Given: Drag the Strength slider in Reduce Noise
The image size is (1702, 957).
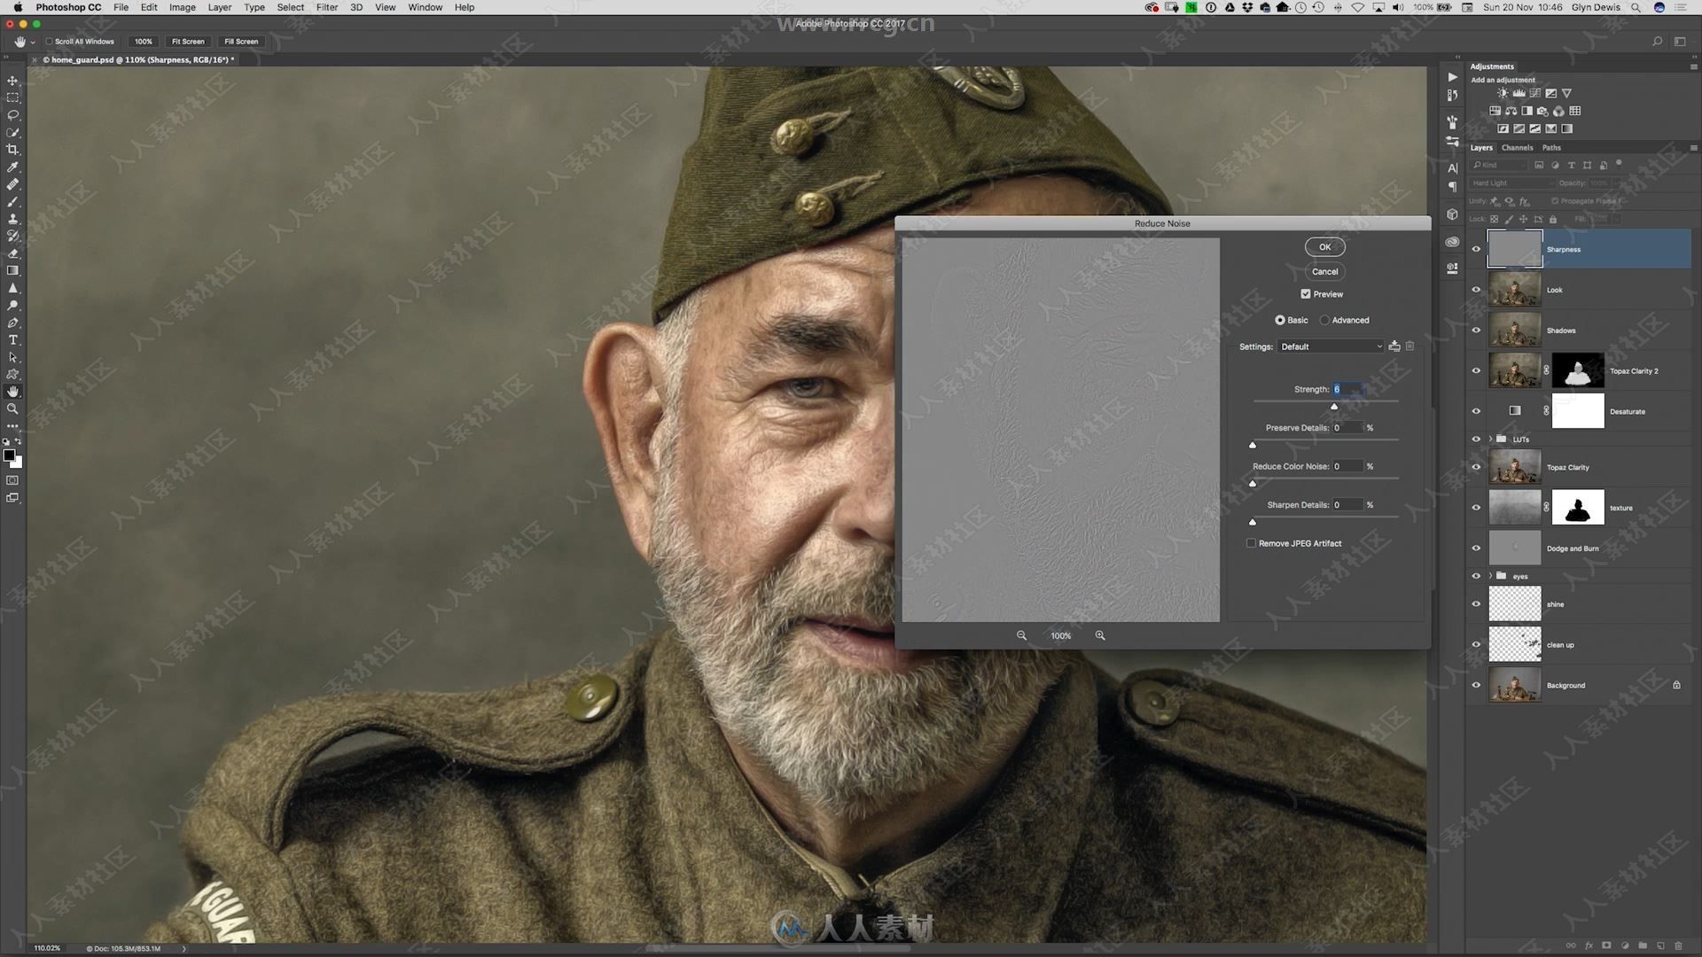Looking at the screenshot, I should pyautogui.click(x=1334, y=404).
